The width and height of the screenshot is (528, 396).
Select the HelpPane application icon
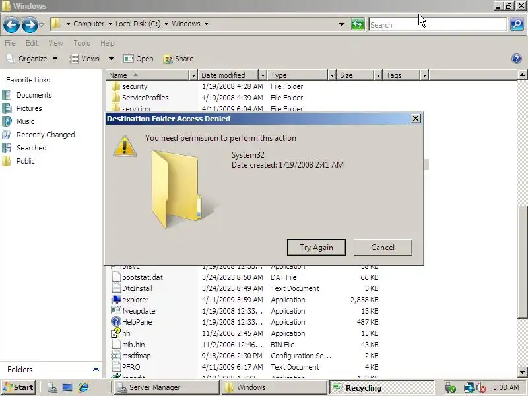[x=116, y=321]
